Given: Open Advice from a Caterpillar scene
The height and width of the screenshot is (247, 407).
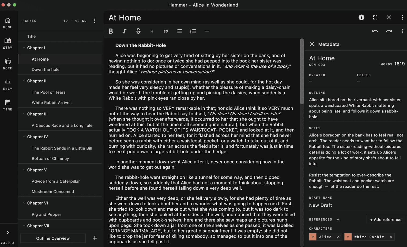Looking at the screenshot, I should (60, 181).
